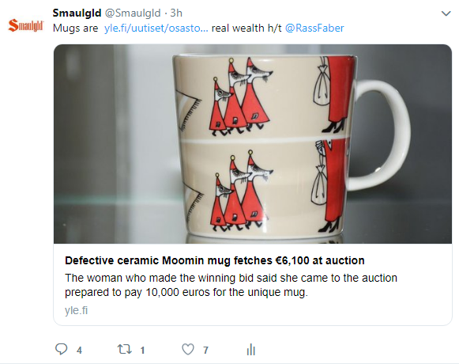Click the Defective ceramic Moomin mug headline

coord(215,260)
